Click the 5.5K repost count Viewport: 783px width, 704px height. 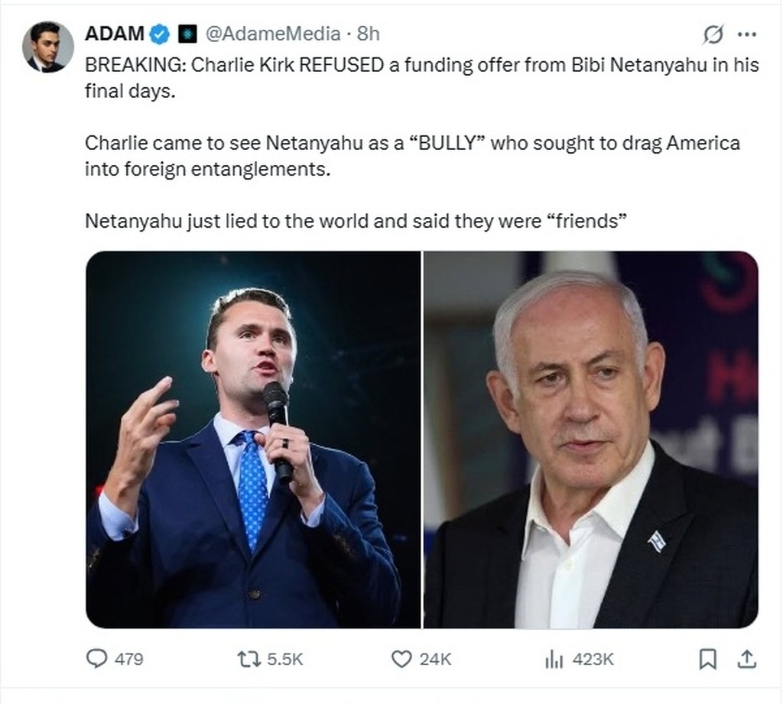(x=284, y=659)
